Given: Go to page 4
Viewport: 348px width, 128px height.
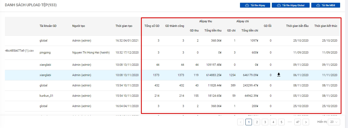Looking at the screenshot, I should coord(273,122).
